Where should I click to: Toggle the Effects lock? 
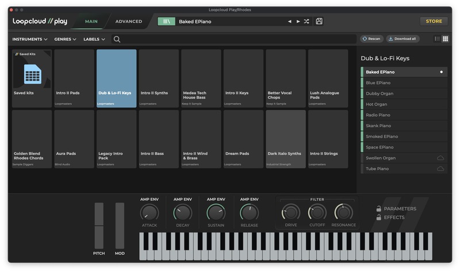pos(379,217)
